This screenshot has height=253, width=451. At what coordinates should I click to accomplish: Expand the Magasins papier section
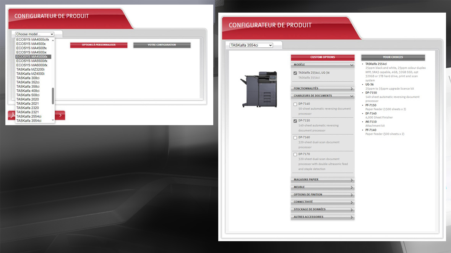(x=322, y=180)
